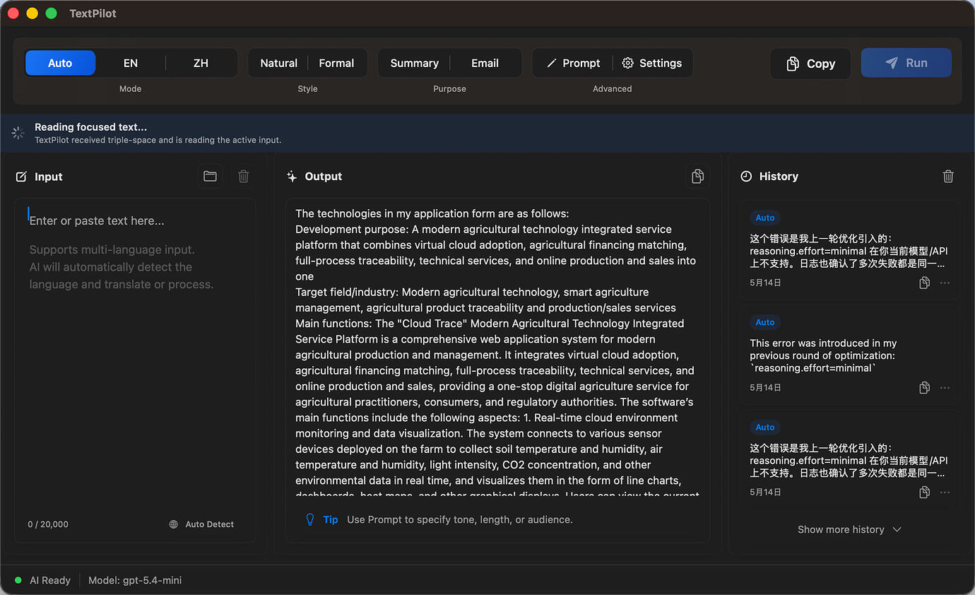Open more options on third history entry

tap(945, 492)
